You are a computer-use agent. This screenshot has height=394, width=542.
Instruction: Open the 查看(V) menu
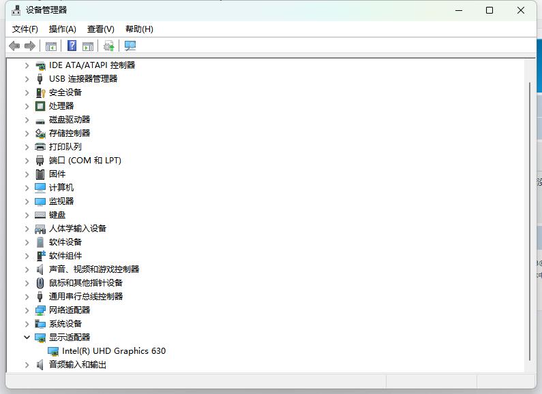[100, 29]
